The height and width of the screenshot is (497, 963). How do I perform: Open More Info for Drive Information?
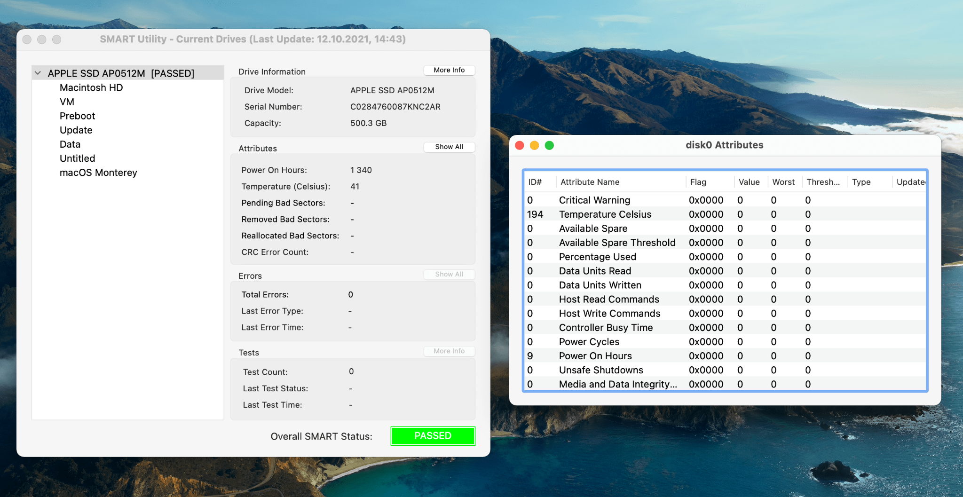click(449, 70)
